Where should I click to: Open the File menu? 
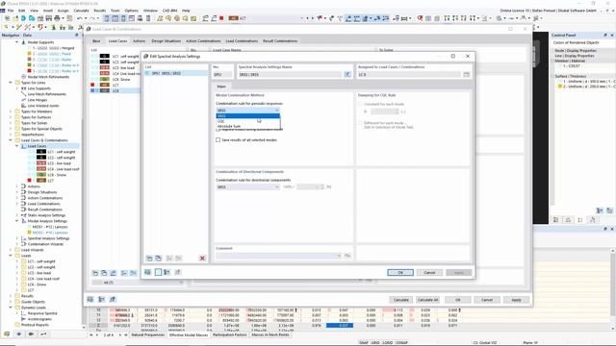point(11,11)
